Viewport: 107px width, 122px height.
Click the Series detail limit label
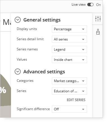[x=30, y=39]
